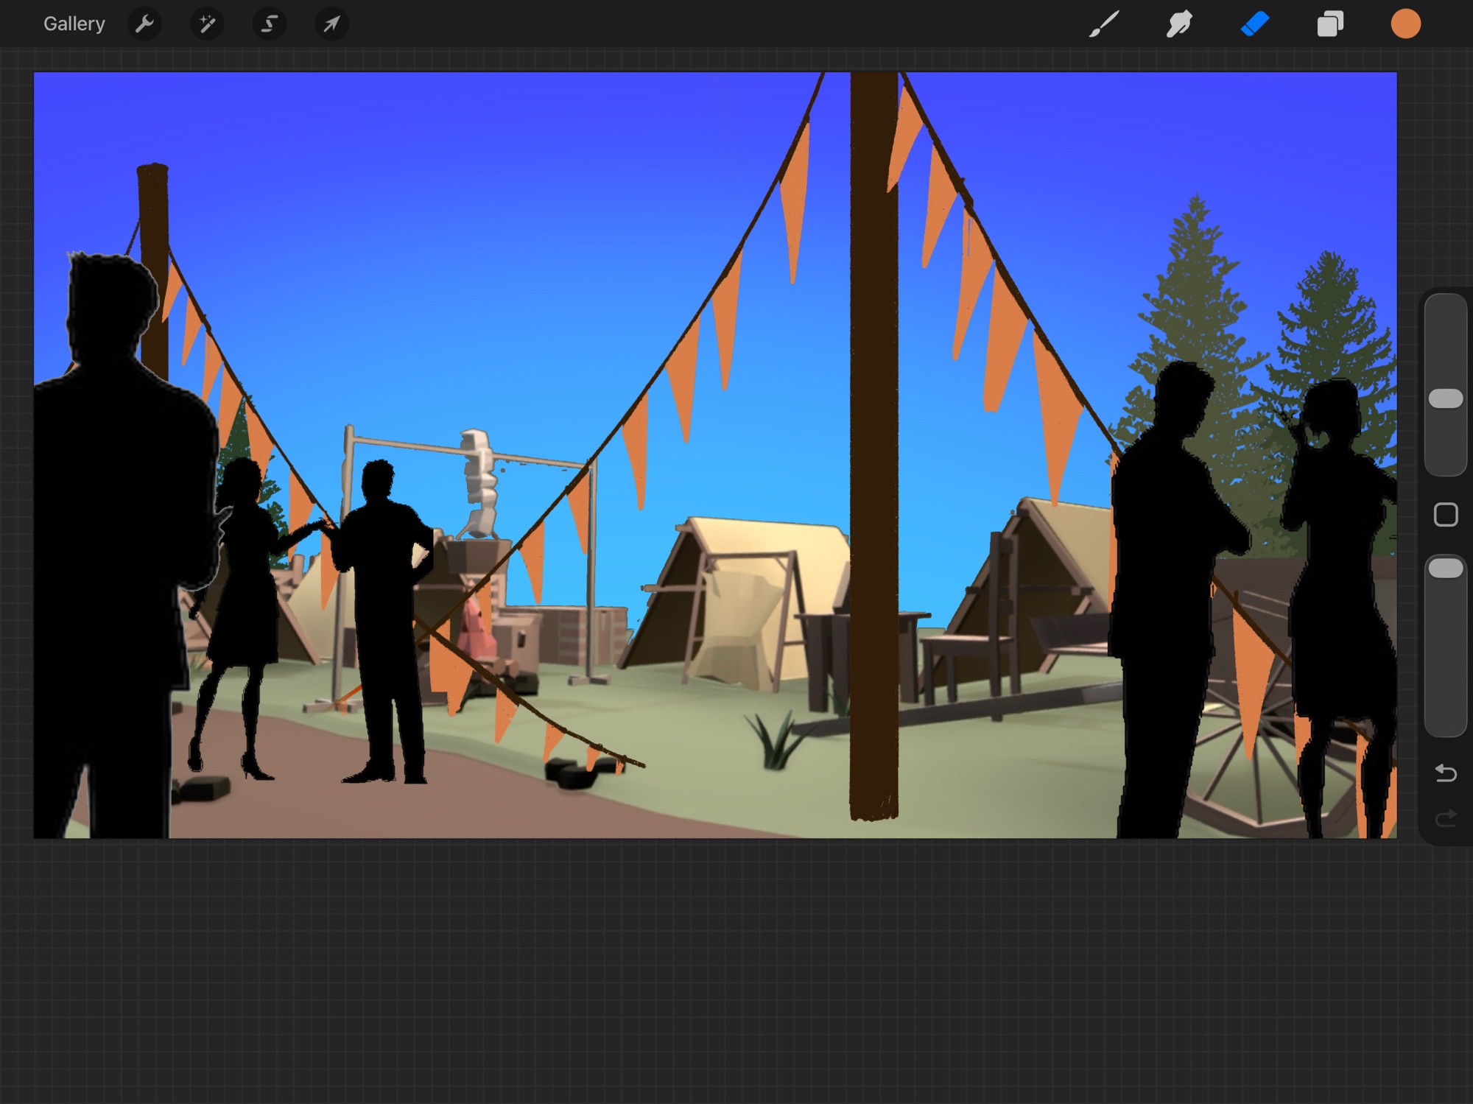Click the brush opacity slider handle
This screenshot has width=1473, height=1104.
tap(1446, 568)
